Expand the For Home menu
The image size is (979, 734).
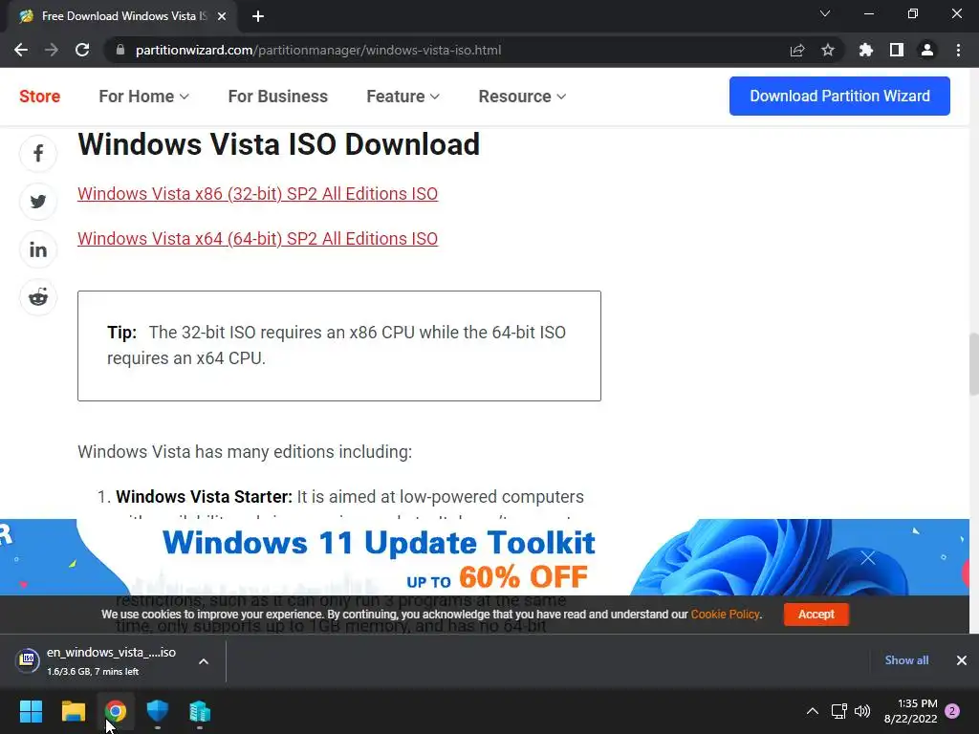pyautogui.click(x=143, y=97)
